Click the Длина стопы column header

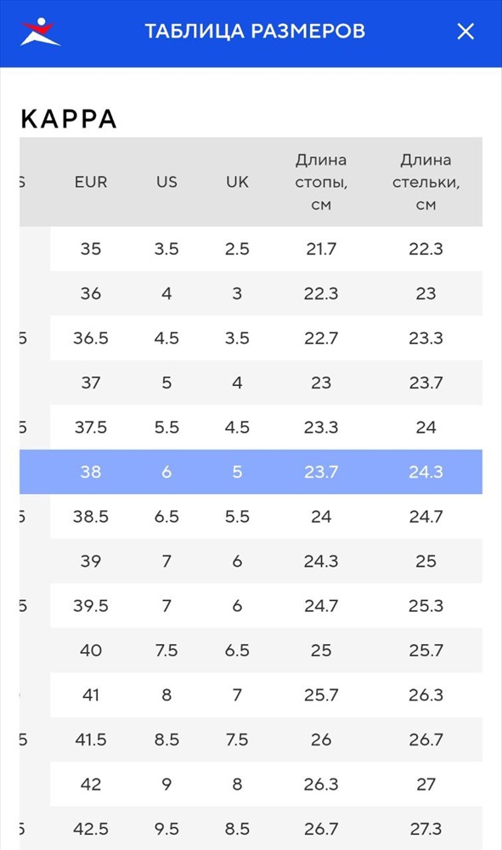click(321, 182)
